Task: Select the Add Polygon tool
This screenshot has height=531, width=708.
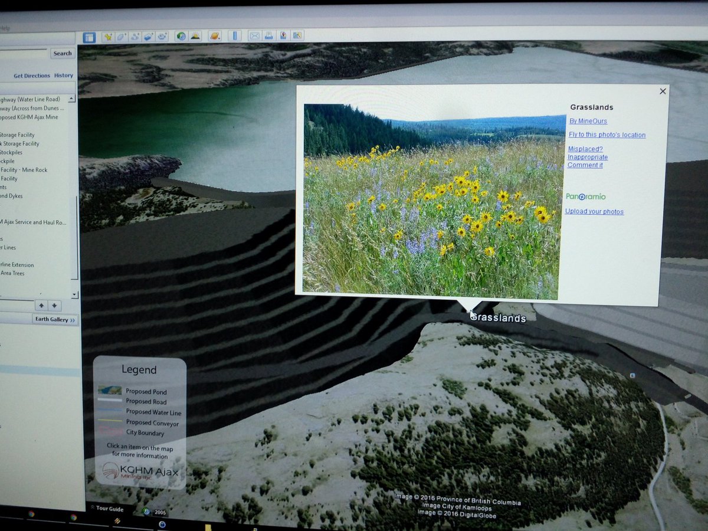Action: tap(121, 36)
